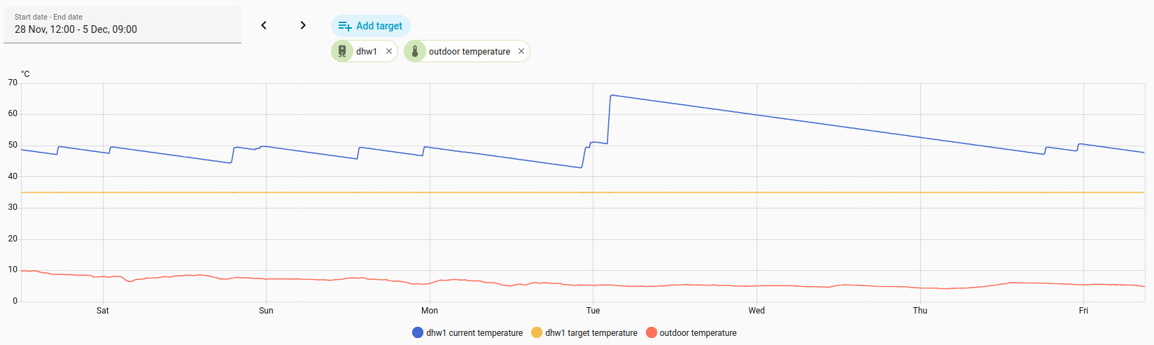The image size is (1154, 345).
Task: Click the outdoor temperature thermometer icon
Action: coord(415,51)
